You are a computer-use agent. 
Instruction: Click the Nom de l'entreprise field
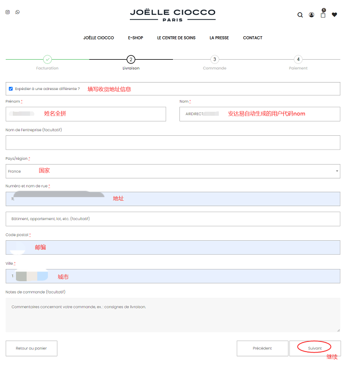(172, 142)
